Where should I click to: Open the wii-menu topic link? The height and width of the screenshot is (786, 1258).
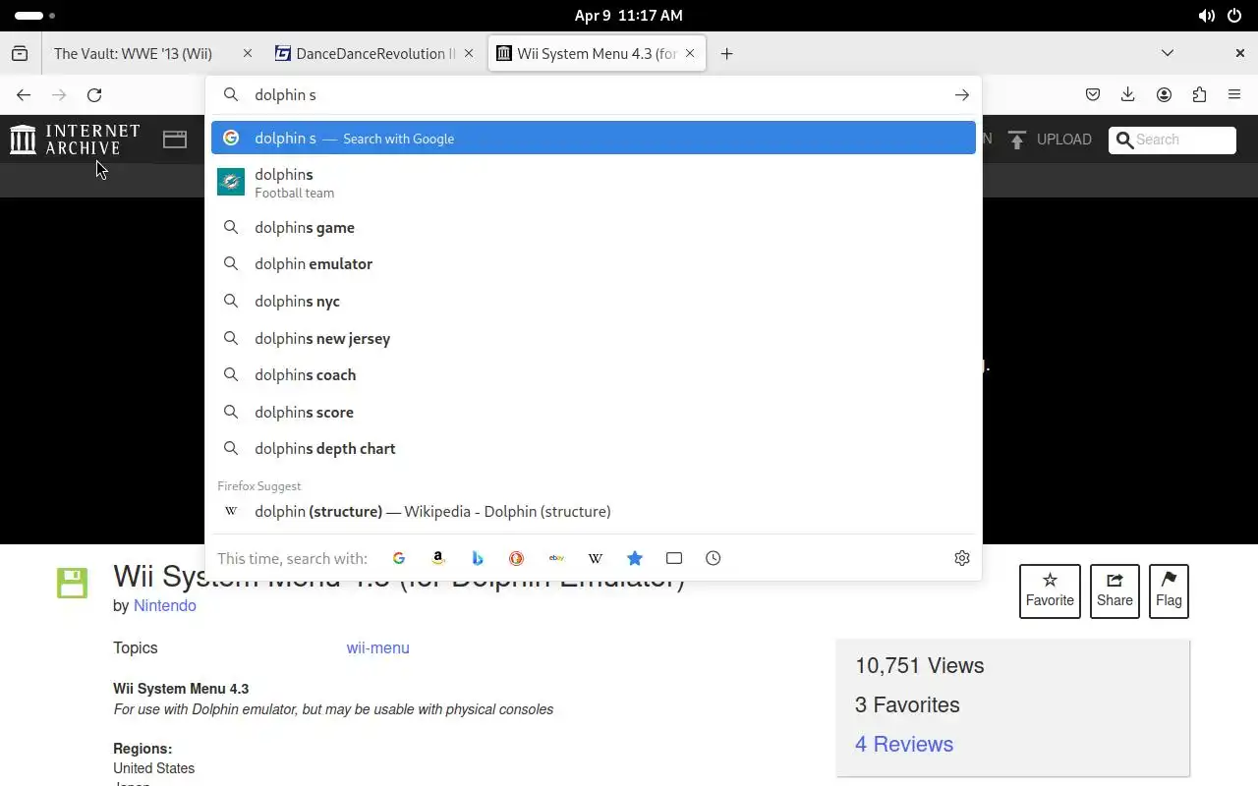point(377,648)
